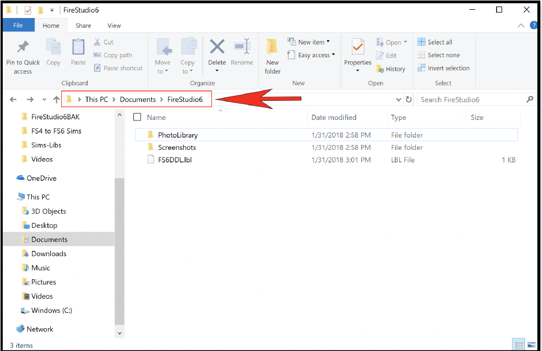
Task: Switch to Details view icon
Action: pos(519,344)
